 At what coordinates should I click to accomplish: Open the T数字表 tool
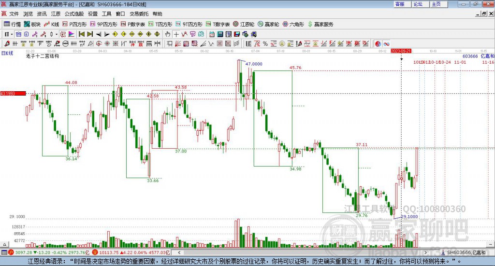pyautogui.click(x=218, y=24)
